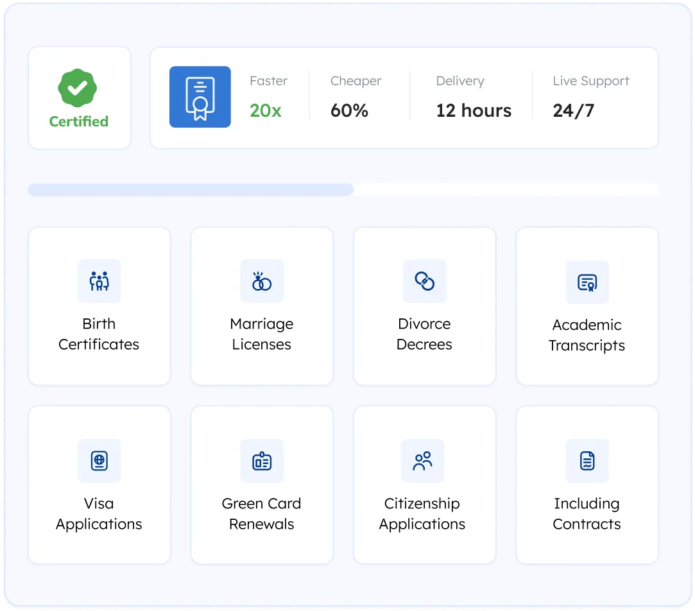Click the people icon for Citizenship Applications
The width and height of the screenshot is (695, 611).
[x=422, y=461]
